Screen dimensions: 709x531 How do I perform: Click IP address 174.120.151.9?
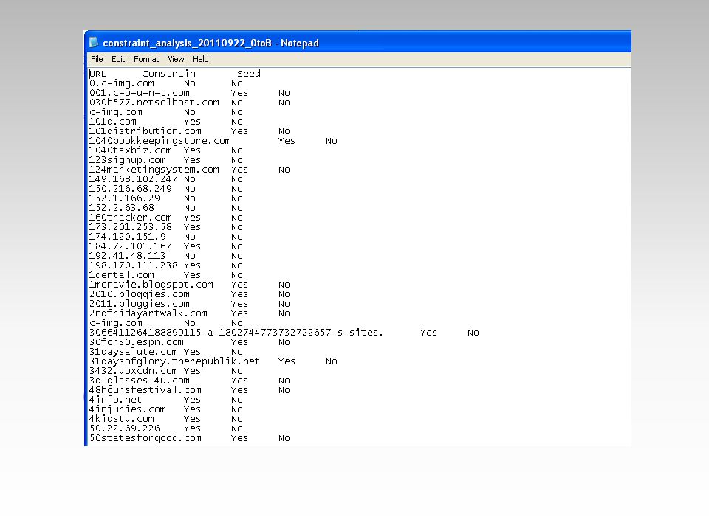click(x=128, y=237)
